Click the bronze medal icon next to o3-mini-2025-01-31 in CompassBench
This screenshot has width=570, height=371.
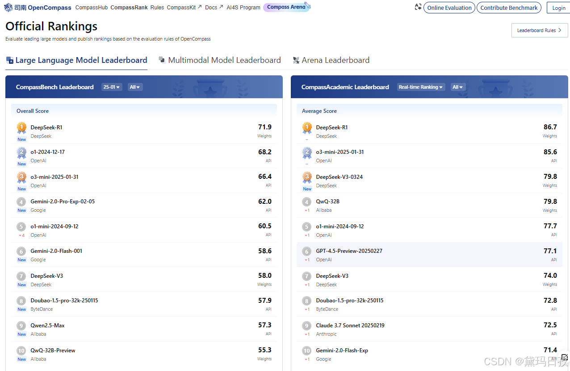[x=21, y=177]
